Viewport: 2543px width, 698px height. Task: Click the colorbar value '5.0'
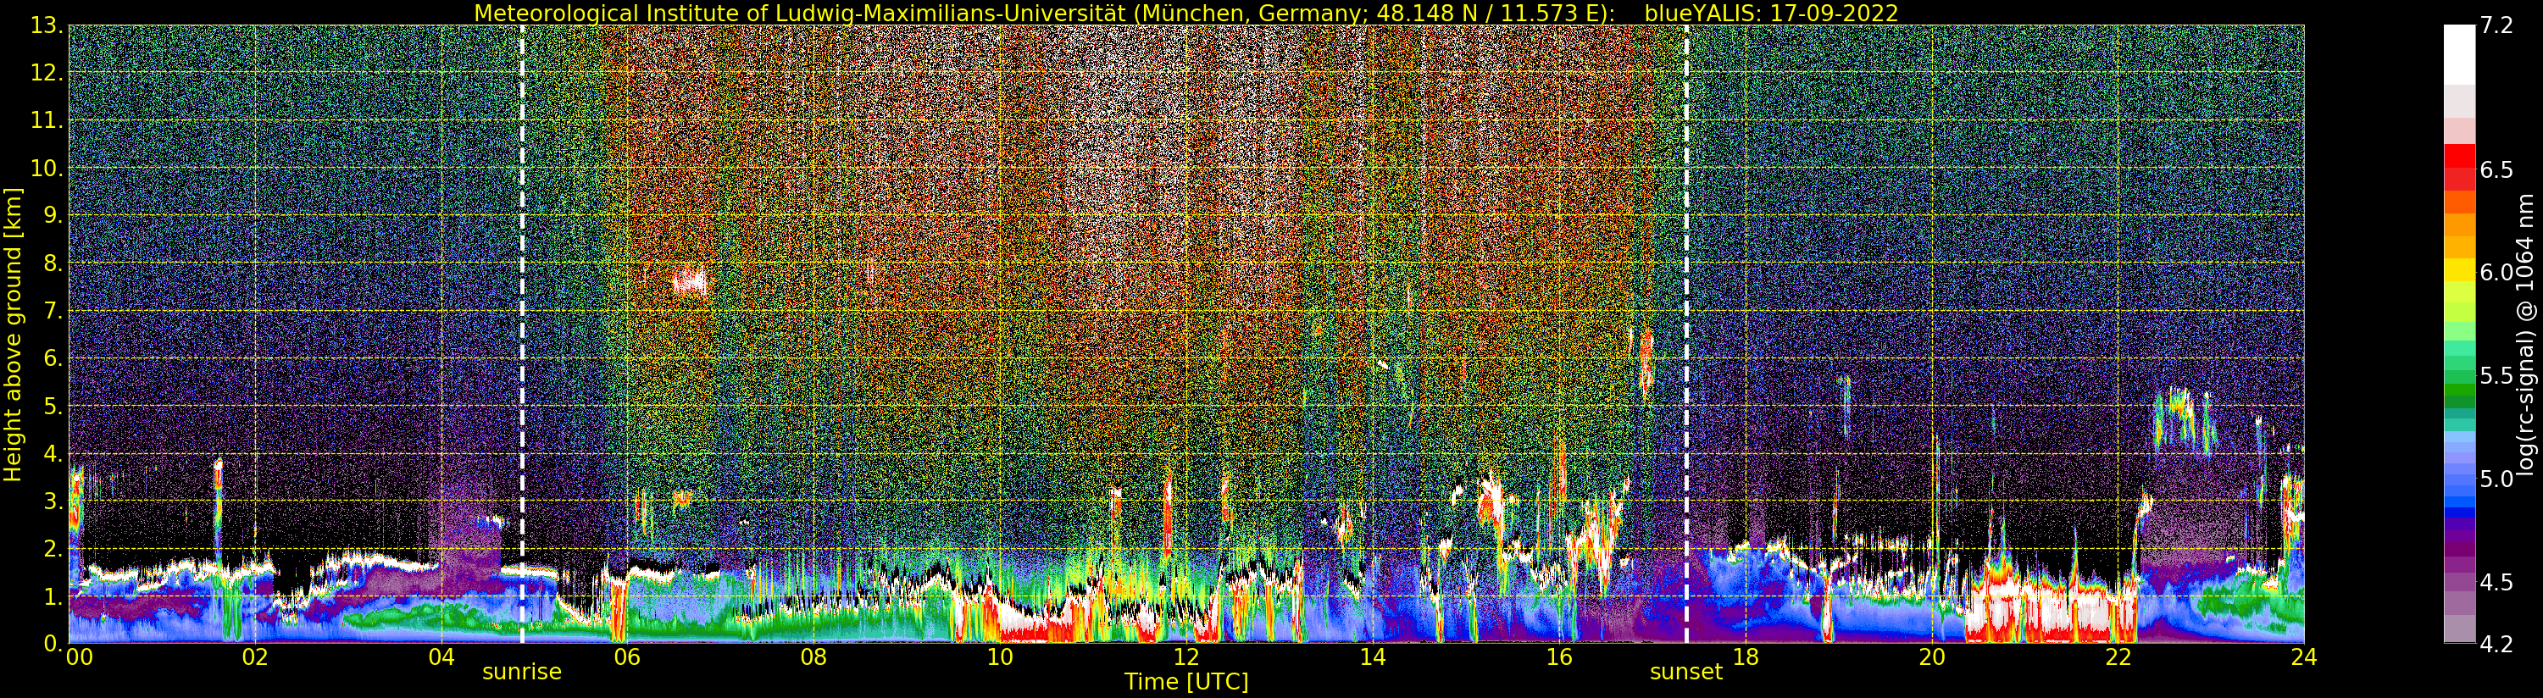pos(2496,479)
